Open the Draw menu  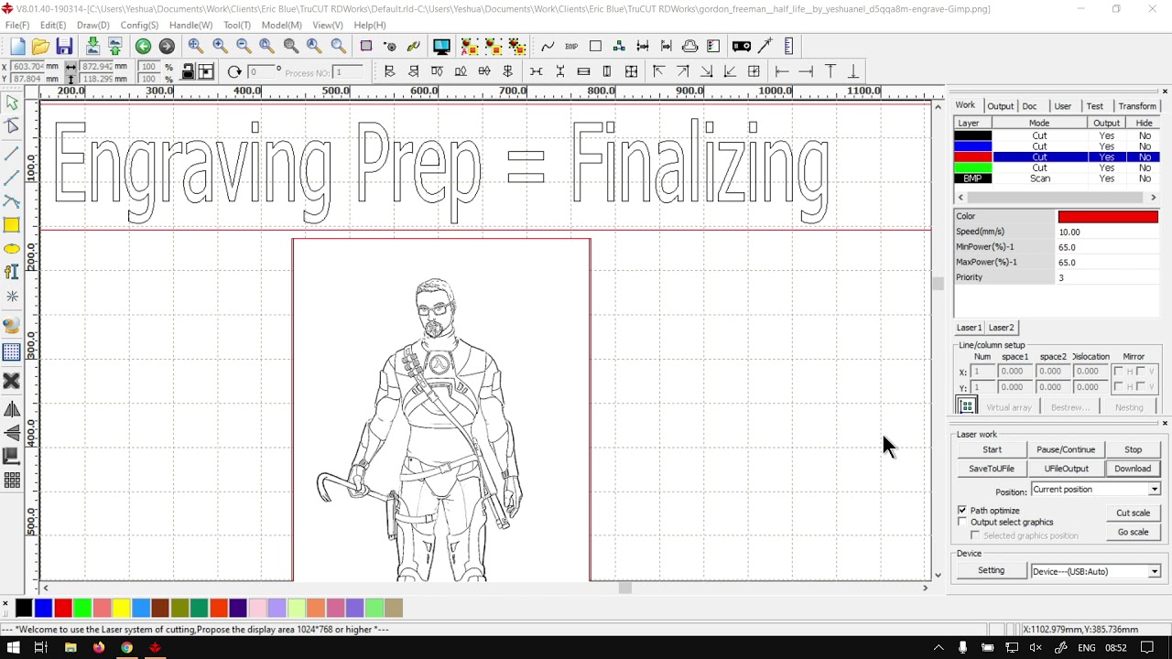93,26
